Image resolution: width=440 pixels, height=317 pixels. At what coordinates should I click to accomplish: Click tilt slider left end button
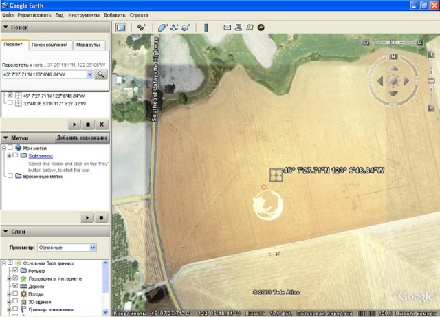(x=366, y=43)
